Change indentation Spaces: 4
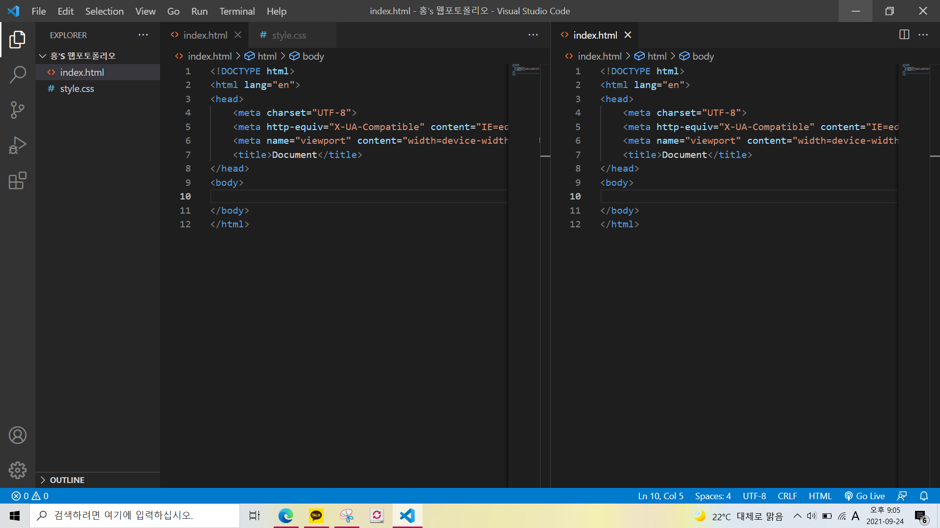This screenshot has height=528, width=940. point(713,496)
